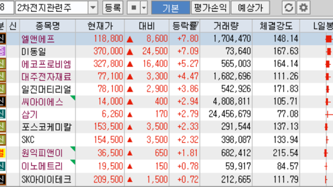Screen dimensions: 333x187
Task: Click change amount 24,500 of DI동일
Action: [155, 51]
